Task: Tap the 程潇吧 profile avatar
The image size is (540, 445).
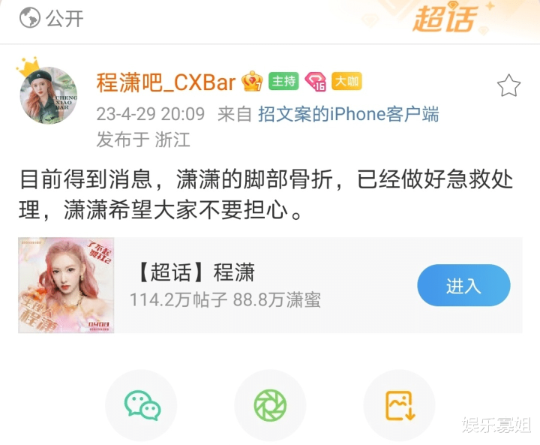Action: [x=49, y=95]
